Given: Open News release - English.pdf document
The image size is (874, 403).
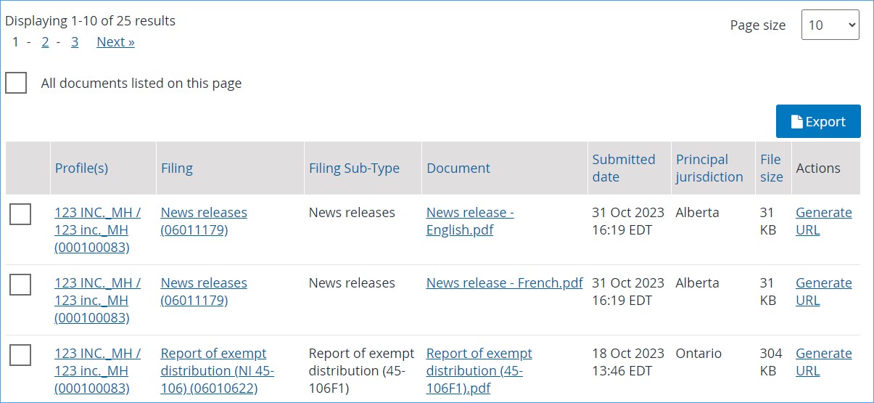Looking at the screenshot, I should click(470, 221).
